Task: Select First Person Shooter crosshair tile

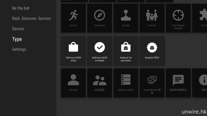Action: (x=178, y=18)
